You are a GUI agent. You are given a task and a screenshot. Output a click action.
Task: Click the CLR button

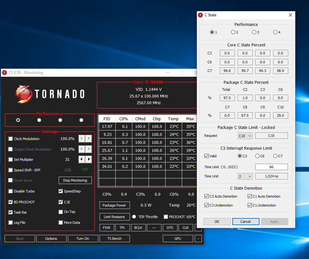pos(186,228)
